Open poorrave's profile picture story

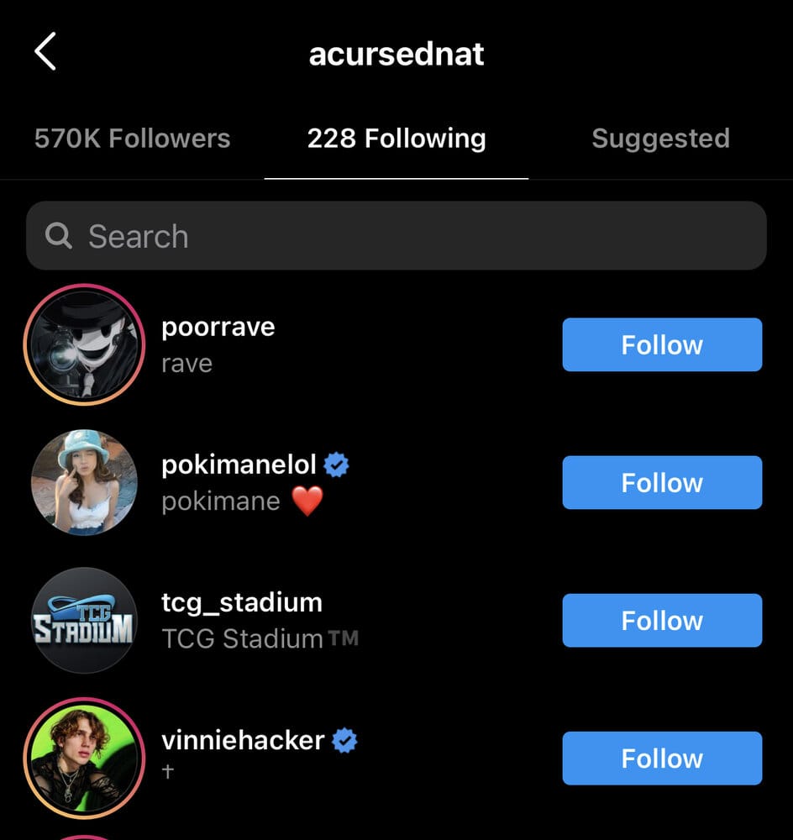pyautogui.click(x=84, y=344)
